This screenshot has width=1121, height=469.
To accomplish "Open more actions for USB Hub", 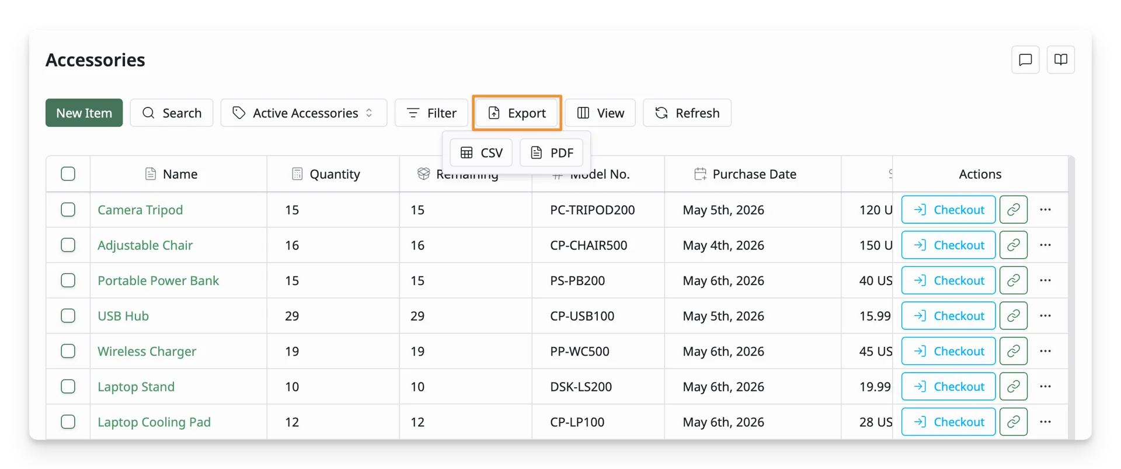I will (x=1045, y=316).
